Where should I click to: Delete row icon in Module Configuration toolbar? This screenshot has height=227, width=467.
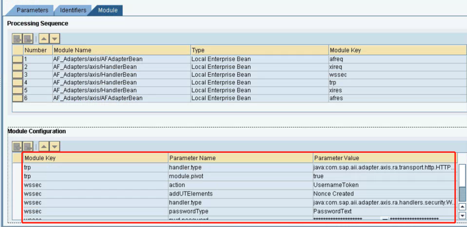click(28, 146)
